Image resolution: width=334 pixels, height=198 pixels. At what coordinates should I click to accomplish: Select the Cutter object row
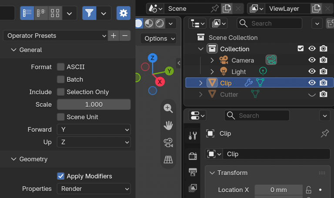click(259, 94)
